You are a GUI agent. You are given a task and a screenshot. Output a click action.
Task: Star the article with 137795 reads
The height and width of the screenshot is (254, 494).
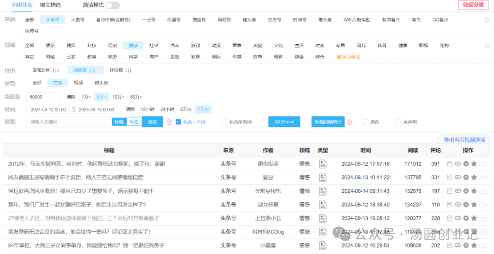474,177
